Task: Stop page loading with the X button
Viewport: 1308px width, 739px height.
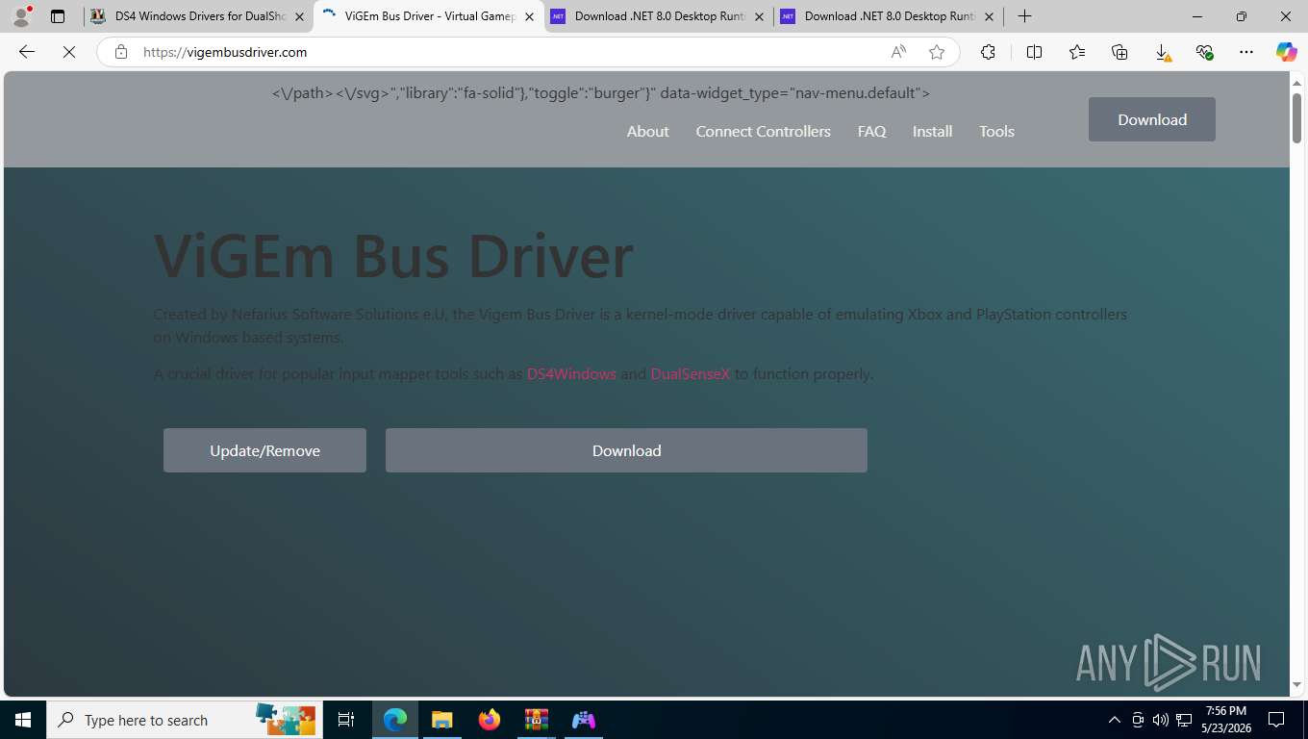Action: 69,52
